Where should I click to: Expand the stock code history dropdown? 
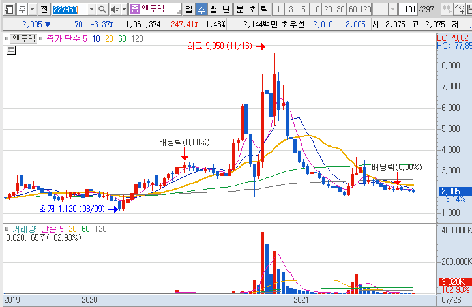coord(91,9)
